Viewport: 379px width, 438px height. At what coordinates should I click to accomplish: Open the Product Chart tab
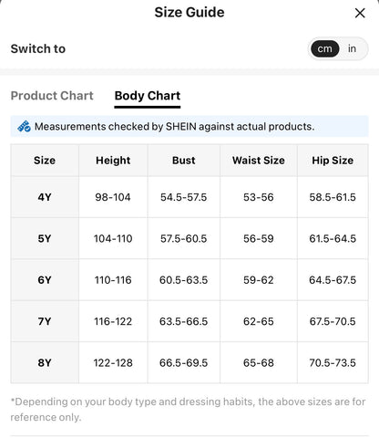click(x=52, y=96)
